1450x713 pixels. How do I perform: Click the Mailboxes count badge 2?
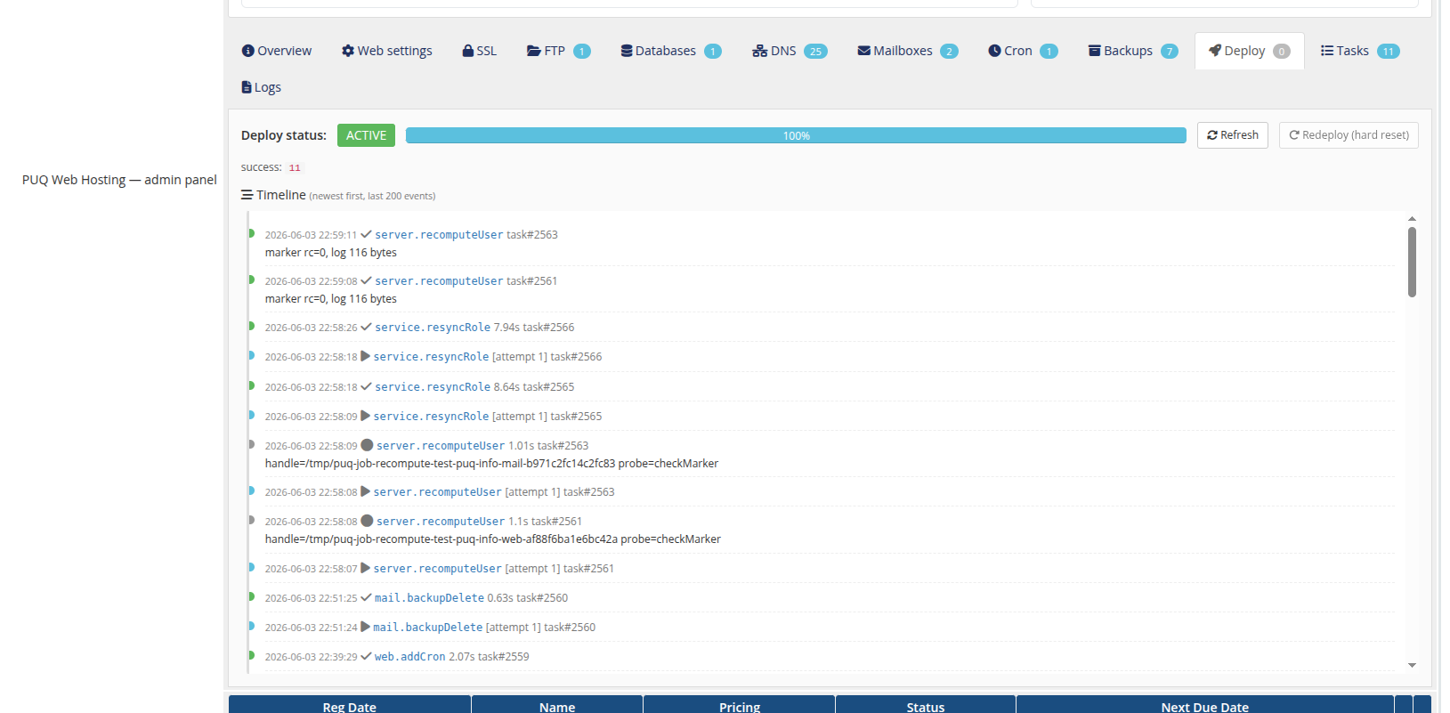[949, 52]
